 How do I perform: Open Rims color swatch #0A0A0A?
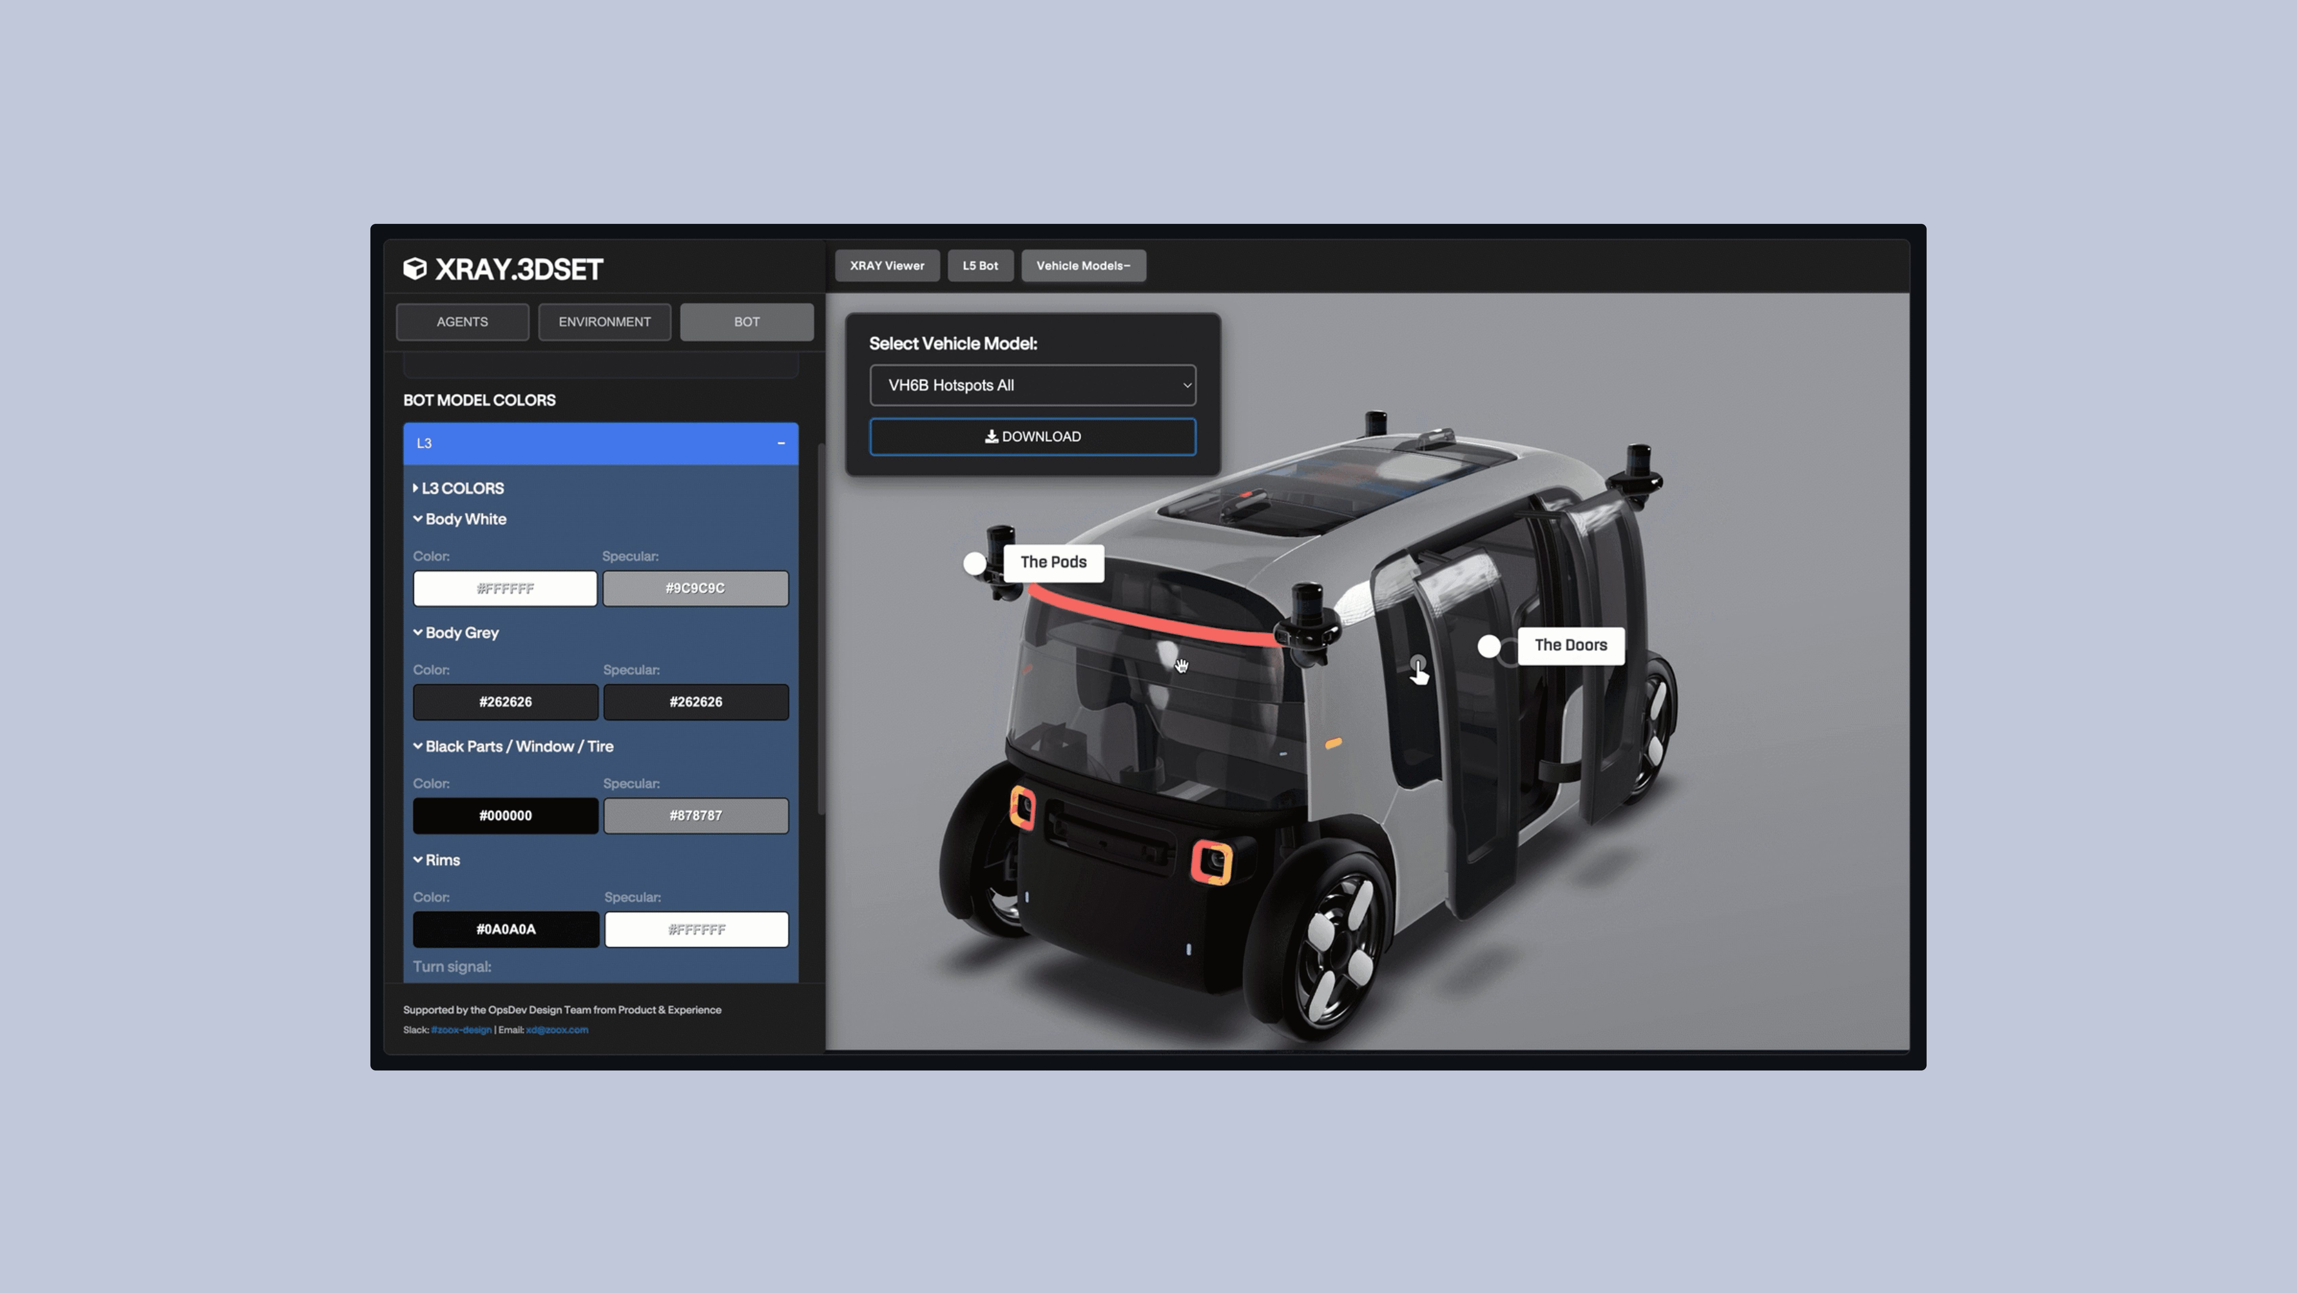[506, 929]
